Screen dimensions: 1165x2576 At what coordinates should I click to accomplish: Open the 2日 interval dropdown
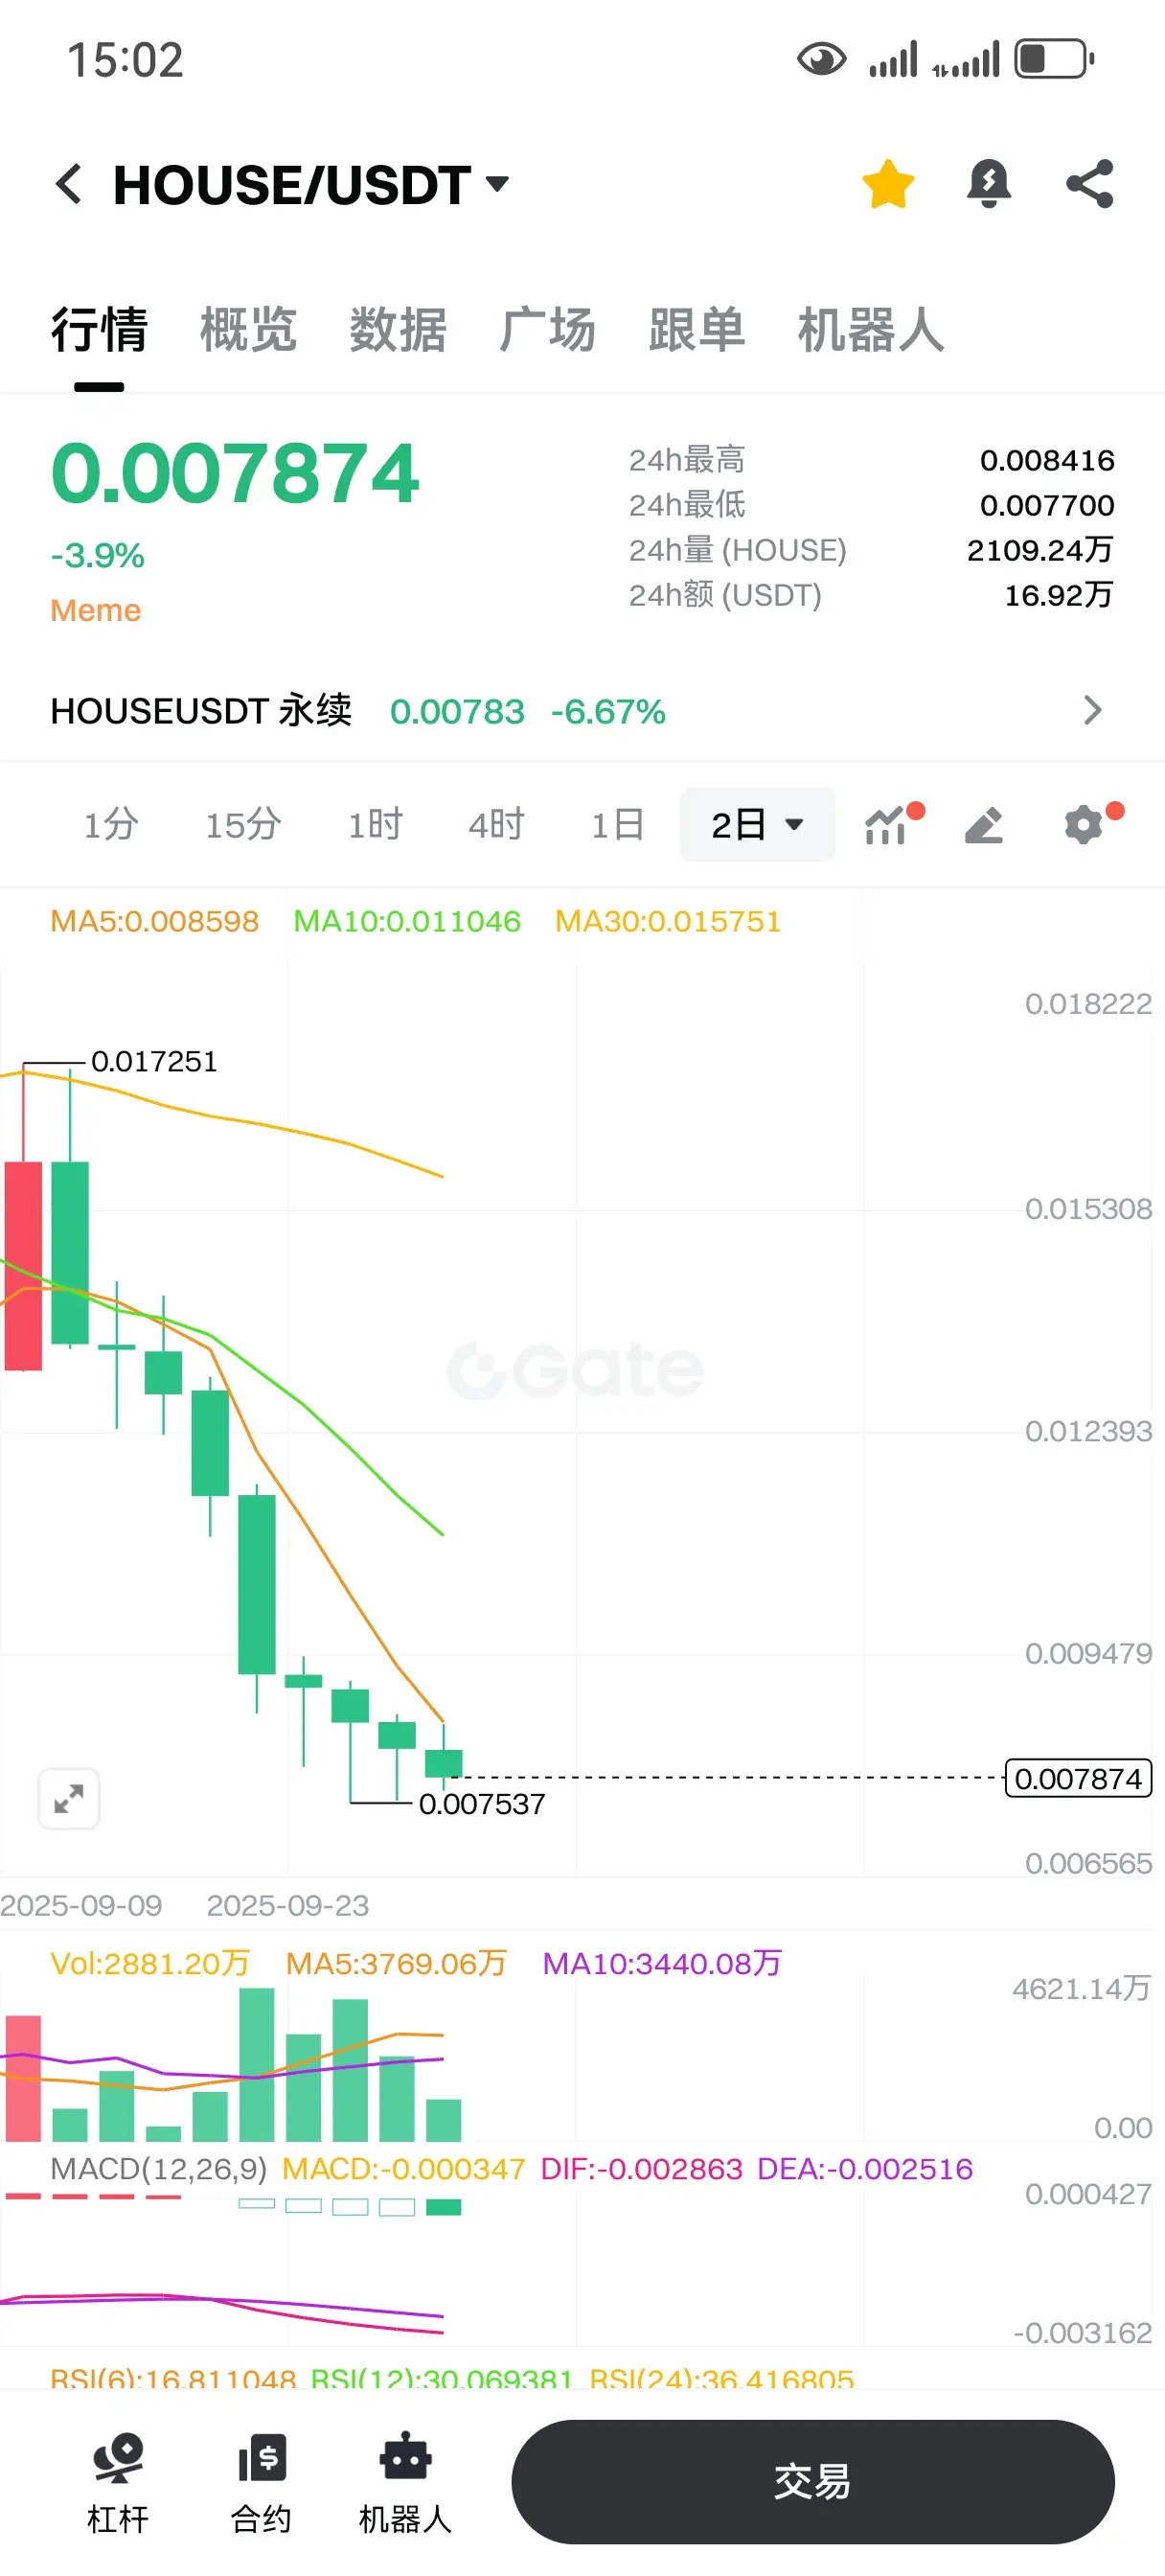[757, 825]
